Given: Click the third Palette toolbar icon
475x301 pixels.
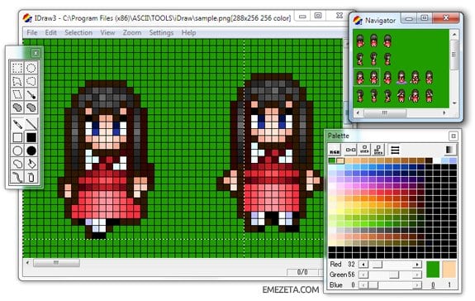Looking at the screenshot, I should (x=364, y=150).
